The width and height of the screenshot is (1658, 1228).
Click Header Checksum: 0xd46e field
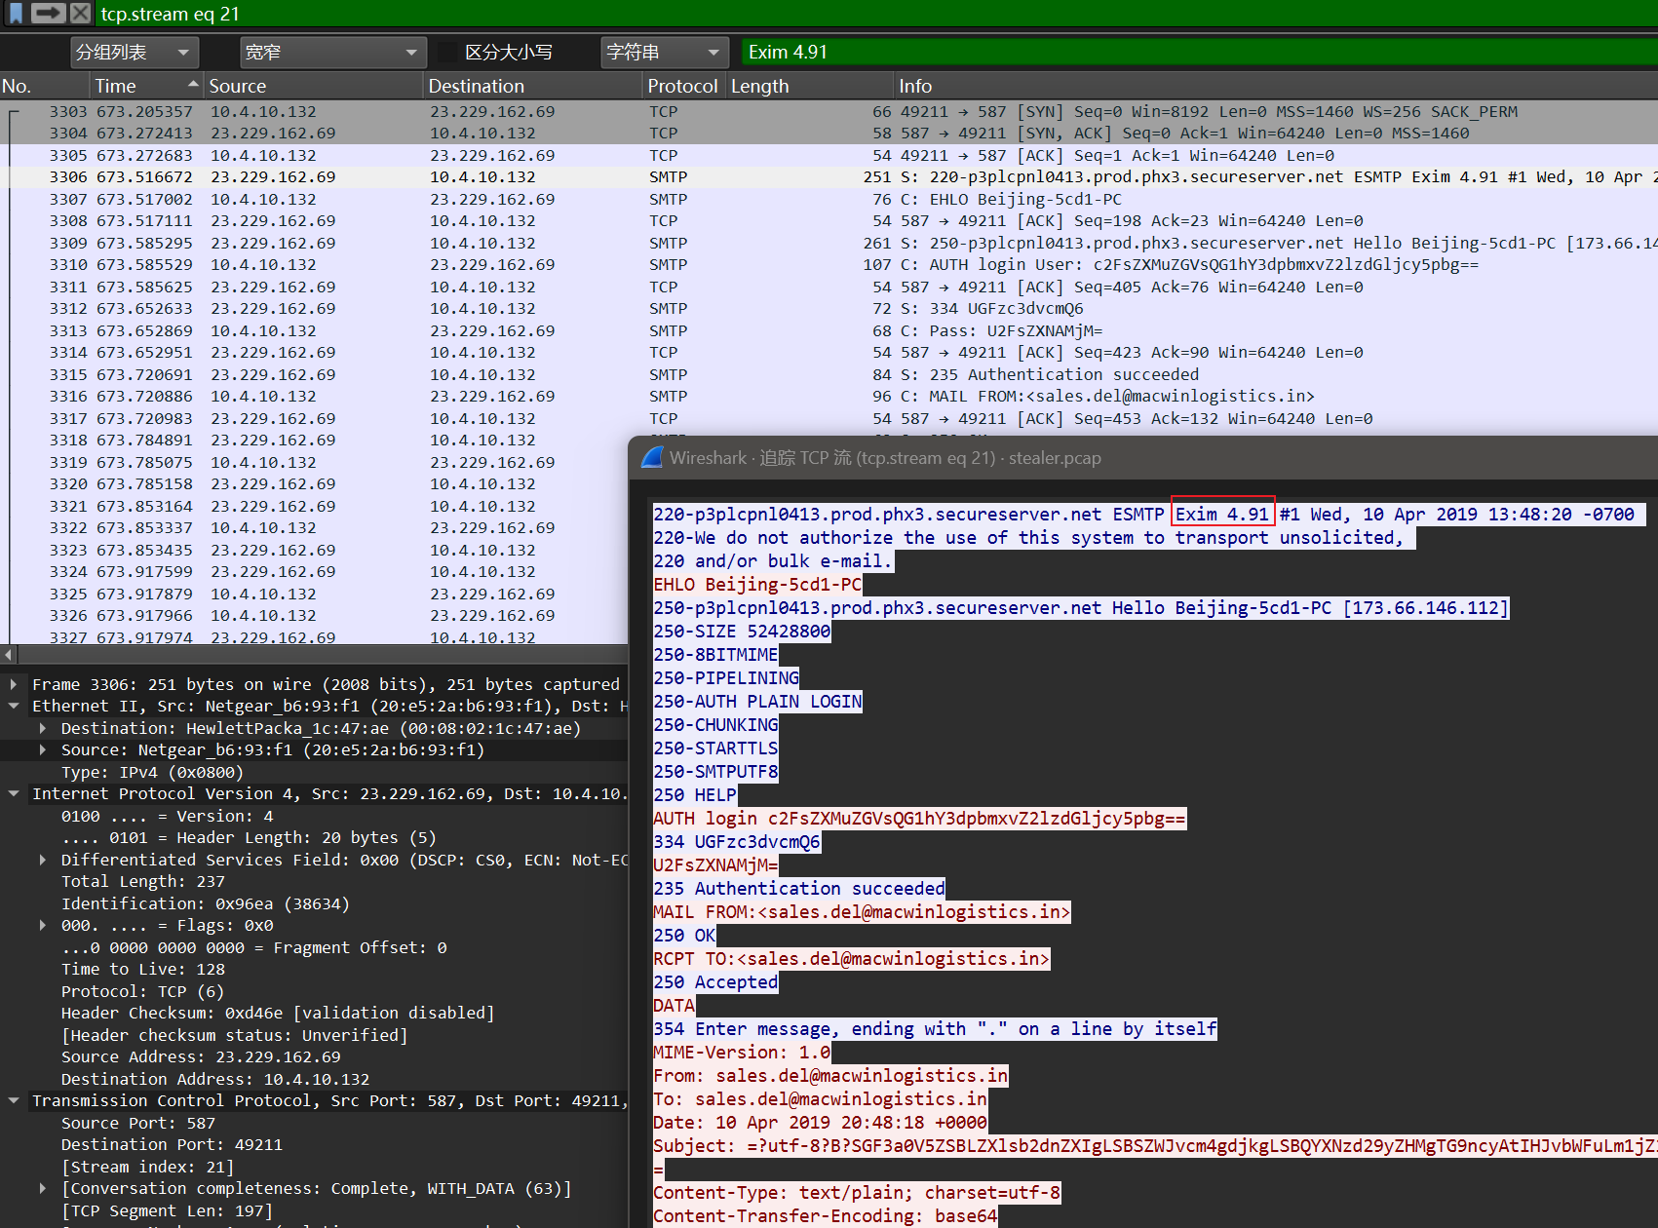click(x=278, y=1013)
